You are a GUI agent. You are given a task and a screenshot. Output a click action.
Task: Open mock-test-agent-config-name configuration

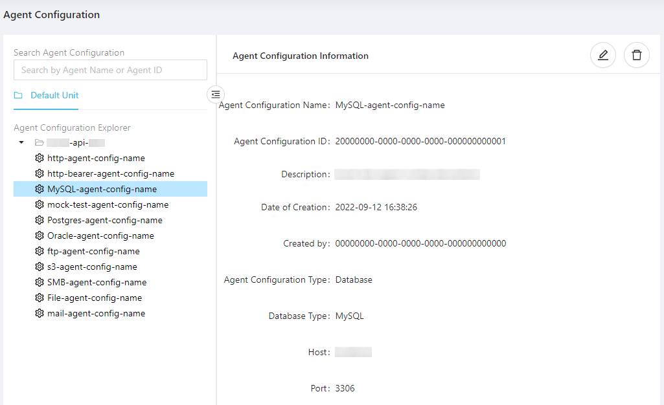pyautogui.click(x=108, y=204)
